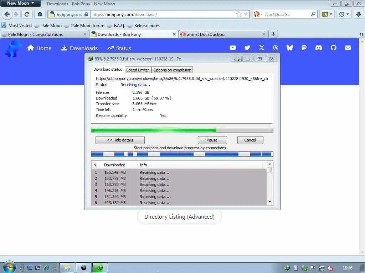Screen dimensions: 365x273
Task: Open the X social icon link
Action: click(262, 48)
